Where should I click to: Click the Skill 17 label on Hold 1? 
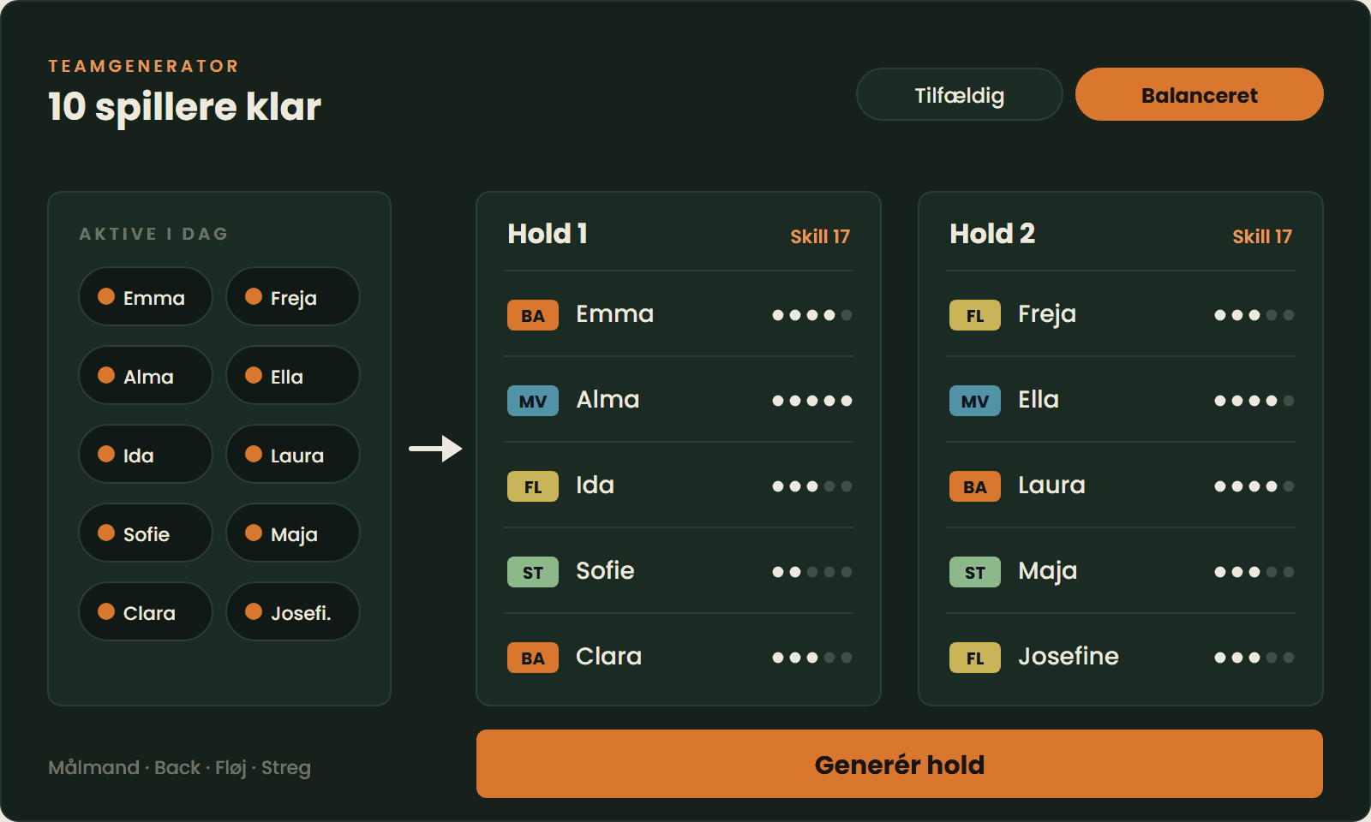click(820, 236)
